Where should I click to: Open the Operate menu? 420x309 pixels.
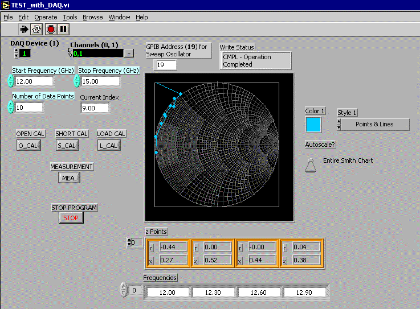tap(46, 17)
